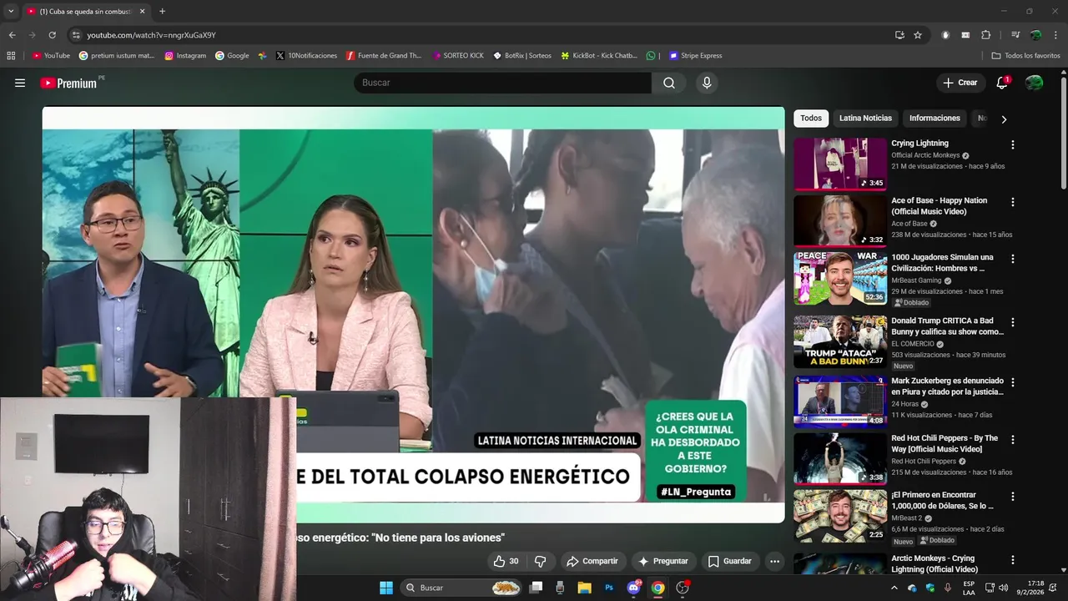Select the Todos filter chip
This screenshot has height=601, width=1068.
[811, 119]
